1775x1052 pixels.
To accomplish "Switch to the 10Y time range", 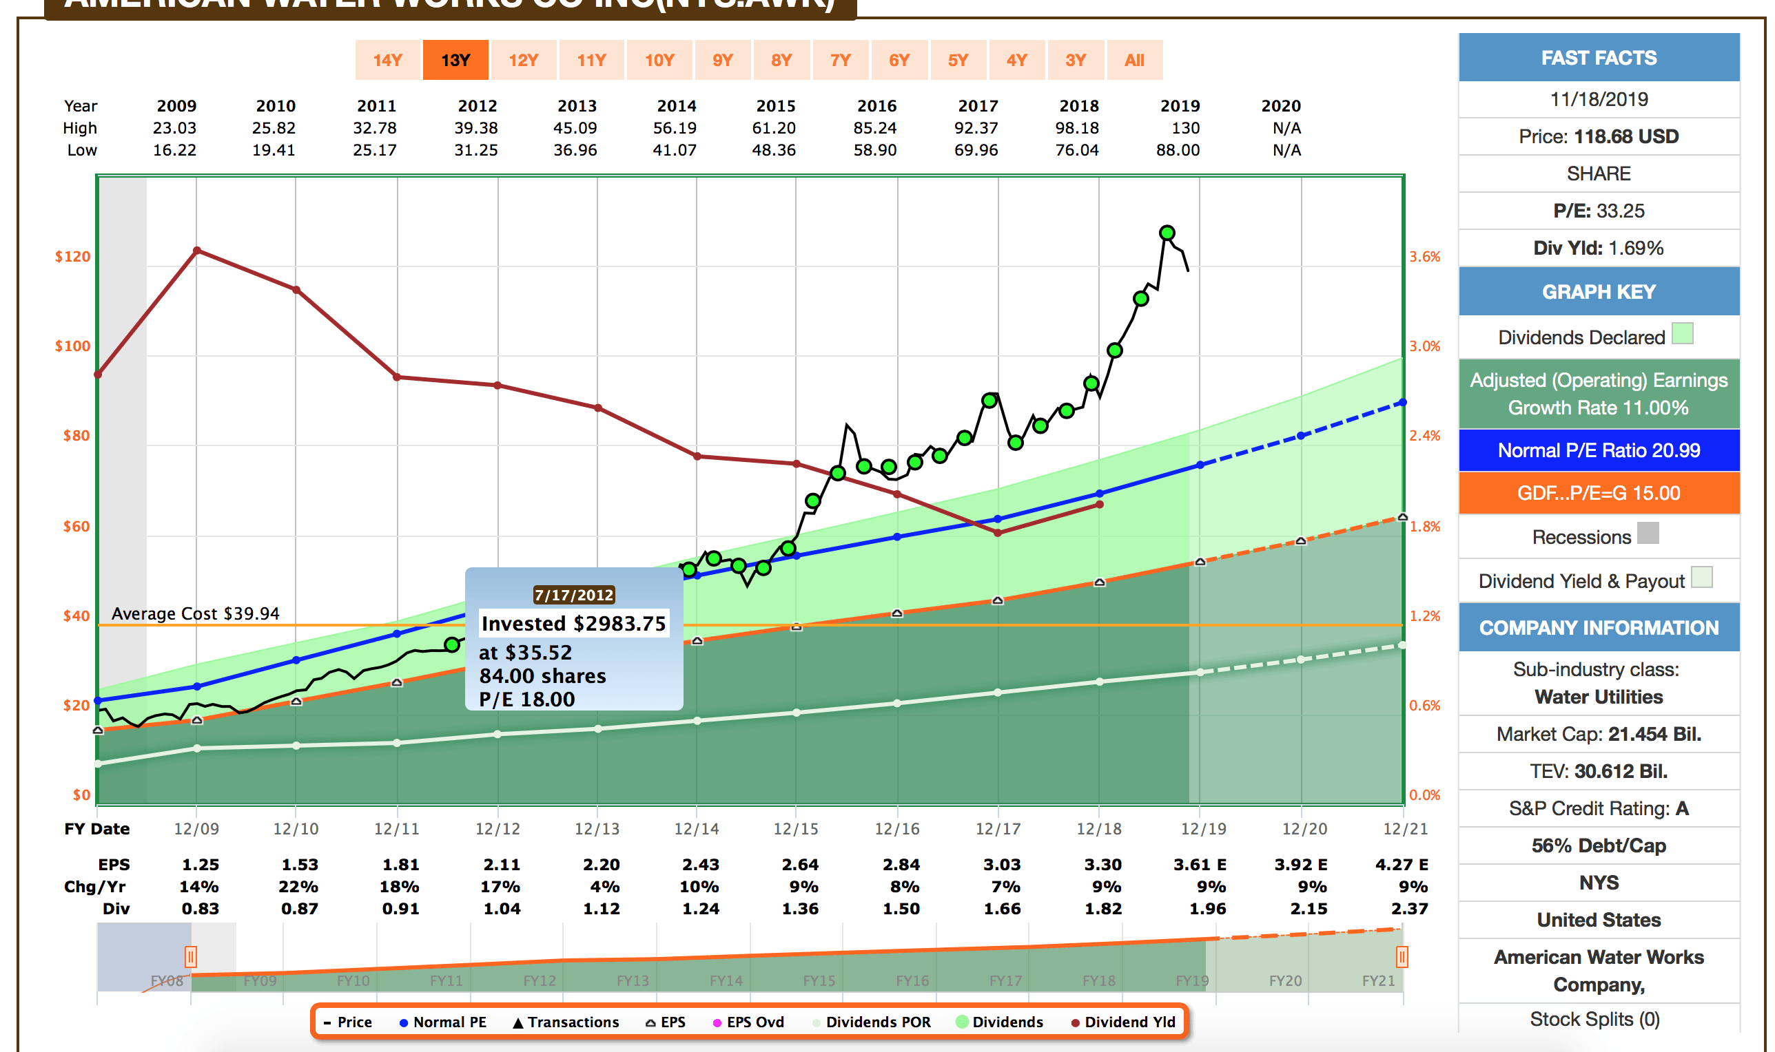I will click(x=659, y=61).
